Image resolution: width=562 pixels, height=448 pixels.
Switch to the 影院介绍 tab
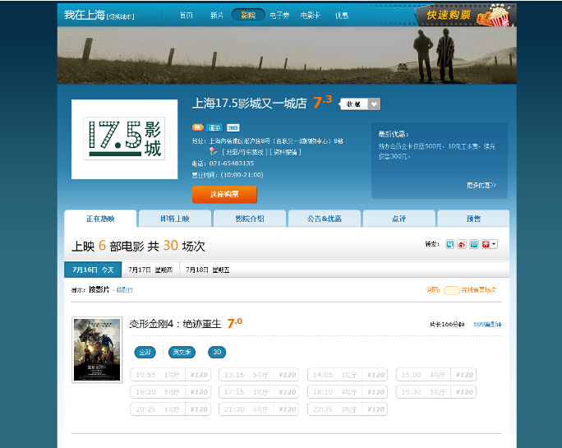[250, 219]
